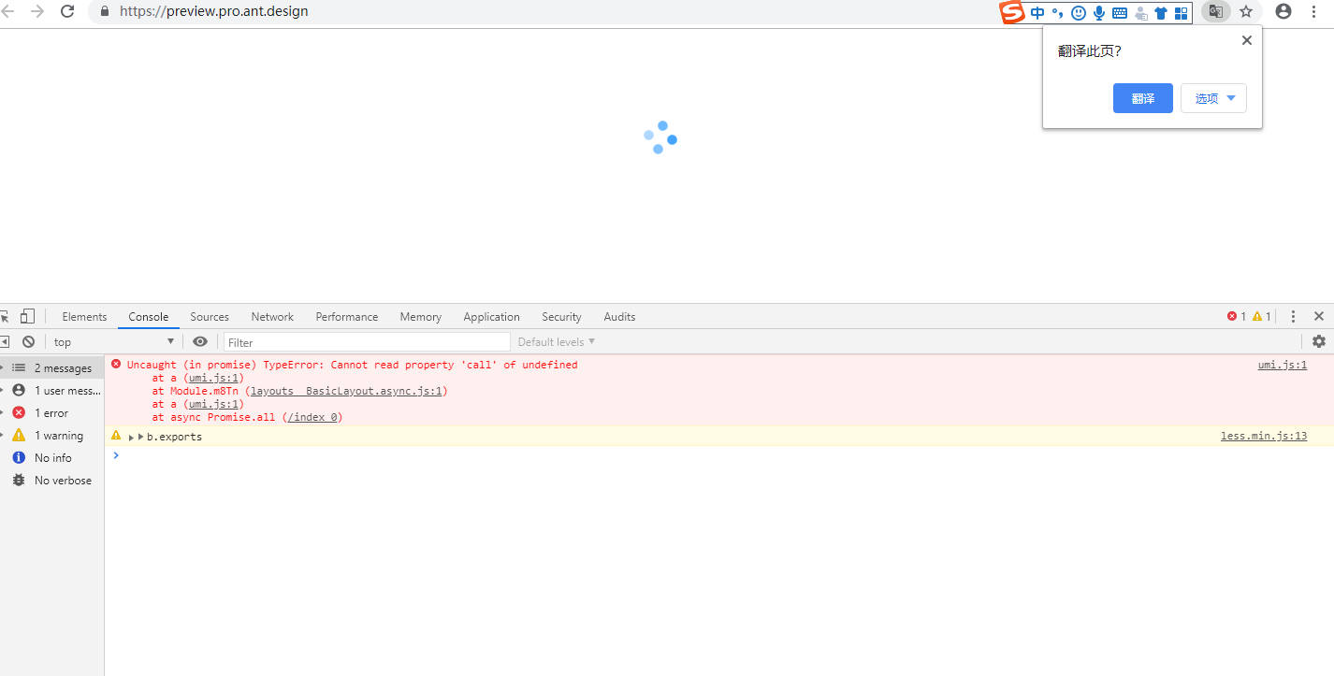Select the No verbose sidebar item
This screenshot has height=676, width=1334.
(51, 480)
